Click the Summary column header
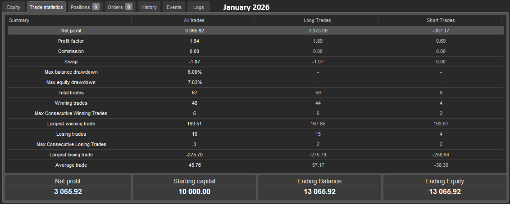This screenshot has height=204, width=510. click(x=19, y=20)
